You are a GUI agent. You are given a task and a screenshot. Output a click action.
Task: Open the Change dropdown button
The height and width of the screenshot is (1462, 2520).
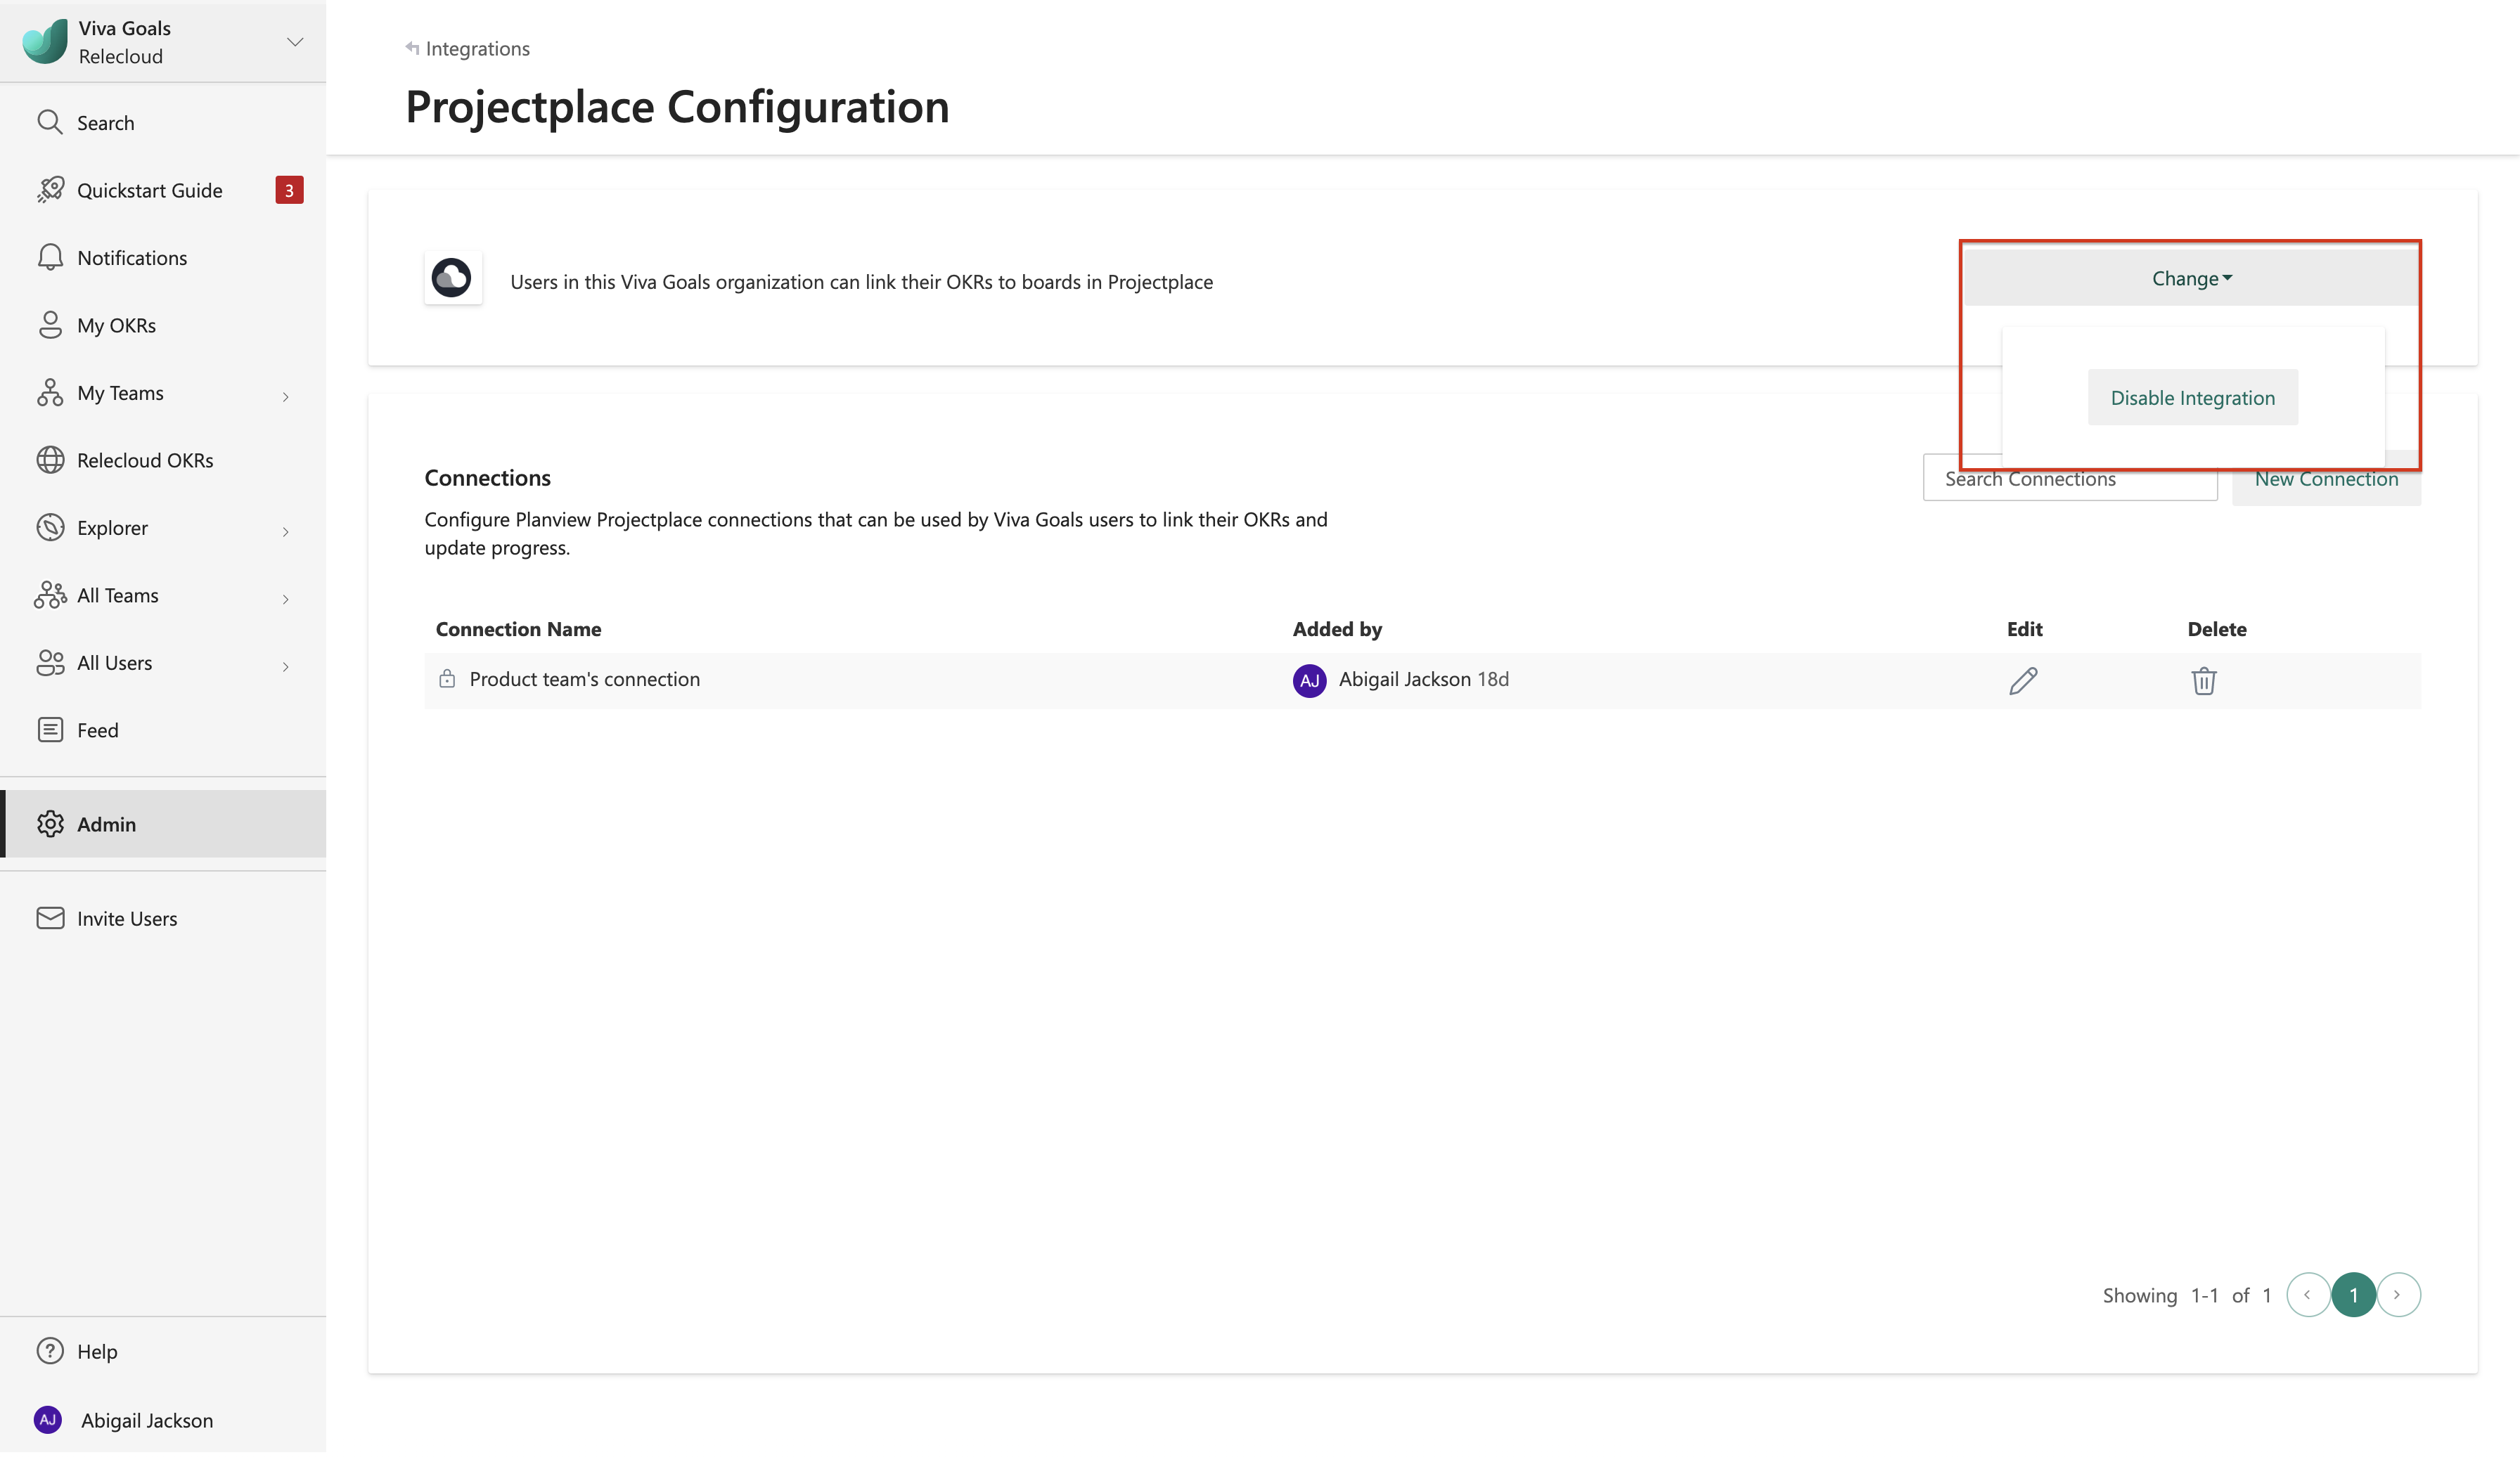pos(2191,278)
